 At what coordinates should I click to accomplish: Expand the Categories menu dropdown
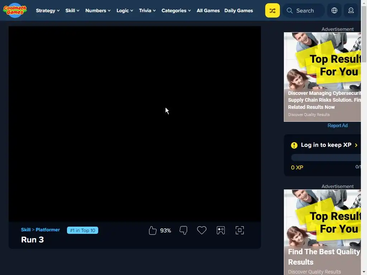(x=176, y=10)
